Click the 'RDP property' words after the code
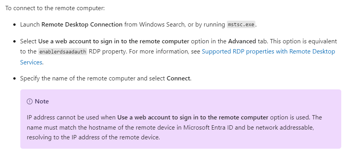 coord(108,52)
